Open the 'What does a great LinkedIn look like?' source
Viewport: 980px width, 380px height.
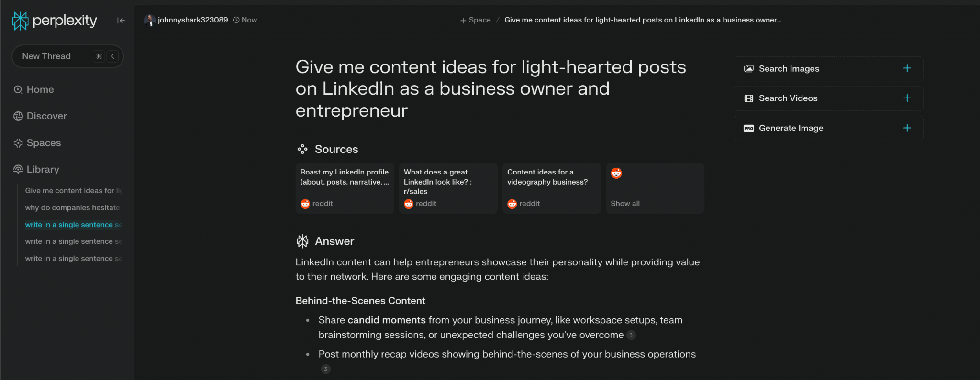tap(448, 188)
